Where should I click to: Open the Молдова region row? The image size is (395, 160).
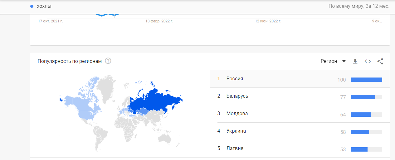[x=300, y=114]
